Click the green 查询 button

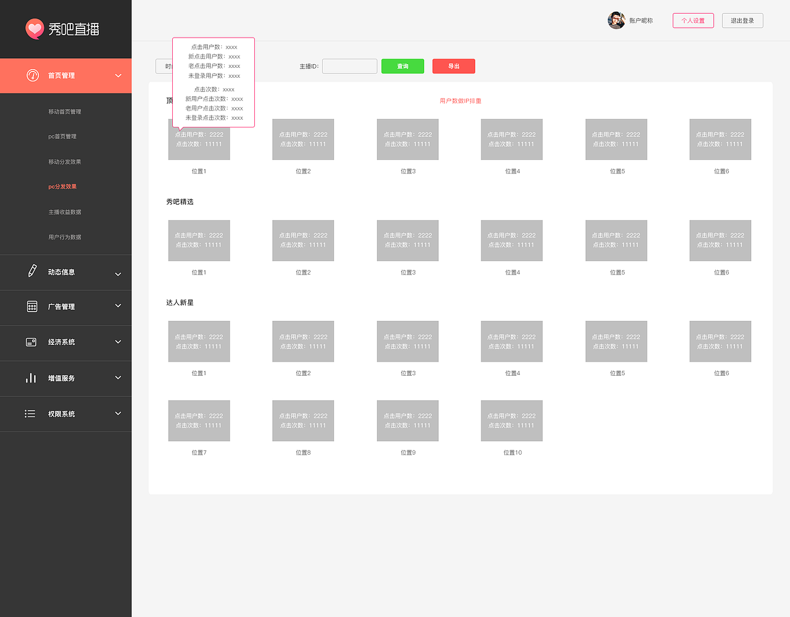coord(402,66)
